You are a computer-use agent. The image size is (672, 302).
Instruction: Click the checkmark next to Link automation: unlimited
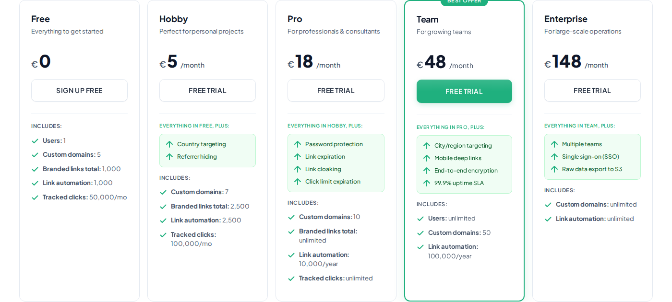[x=548, y=219]
